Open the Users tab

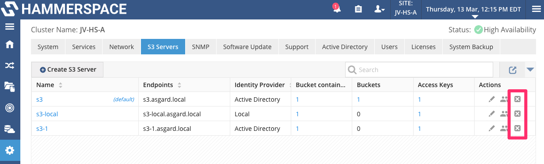(x=389, y=47)
